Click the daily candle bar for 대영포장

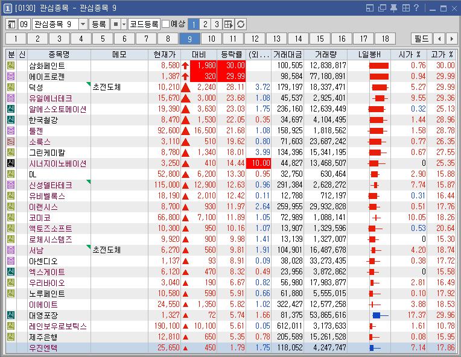tap(380, 315)
